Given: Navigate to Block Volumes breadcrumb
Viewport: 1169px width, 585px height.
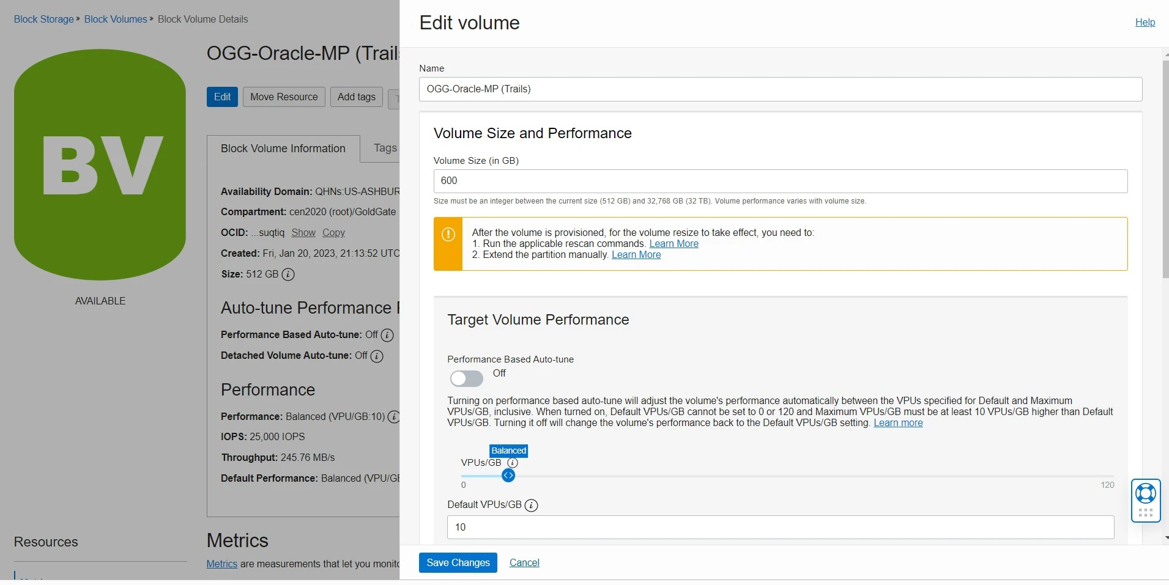Looking at the screenshot, I should [x=116, y=19].
